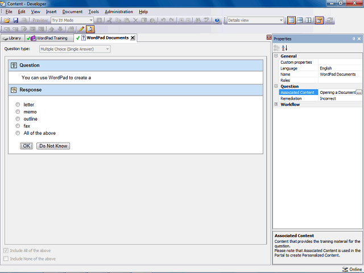This screenshot has height=273, width=364.
Task: Click the Remediation value 'Incorrect'
Action: (x=328, y=98)
